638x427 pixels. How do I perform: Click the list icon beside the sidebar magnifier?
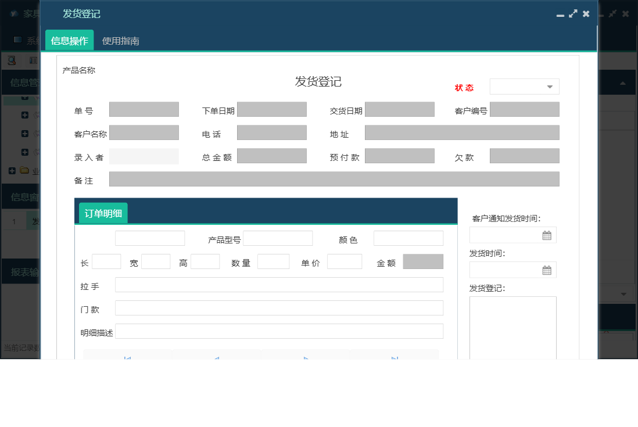coord(33,60)
